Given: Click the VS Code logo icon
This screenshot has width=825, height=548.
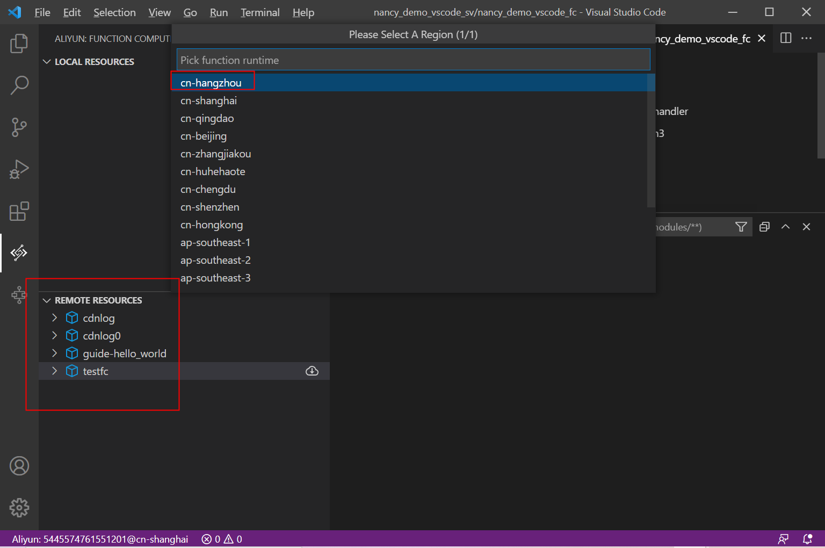Looking at the screenshot, I should 15,12.
